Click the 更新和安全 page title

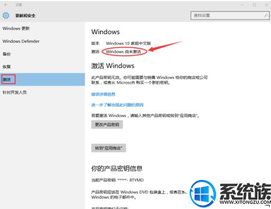click(x=25, y=16)
